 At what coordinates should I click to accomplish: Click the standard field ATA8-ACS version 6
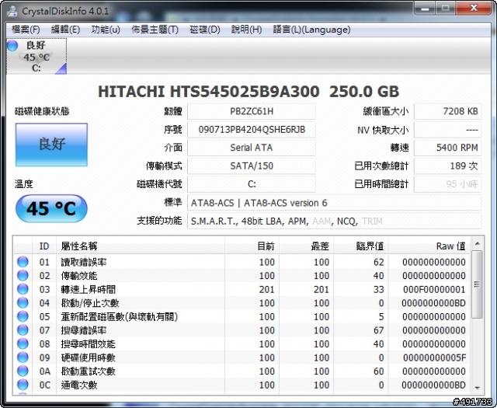coord(335,203)
